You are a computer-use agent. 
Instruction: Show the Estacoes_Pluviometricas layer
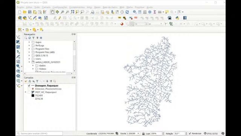pyautogui.click(x=29, y=89)
